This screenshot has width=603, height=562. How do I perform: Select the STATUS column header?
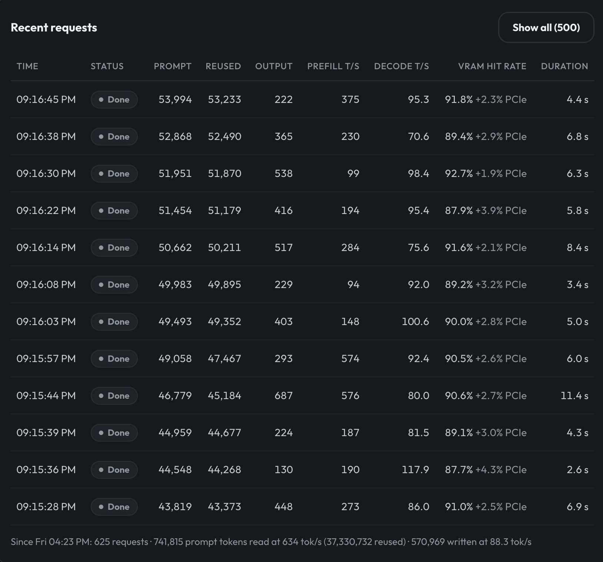point(107,66)
